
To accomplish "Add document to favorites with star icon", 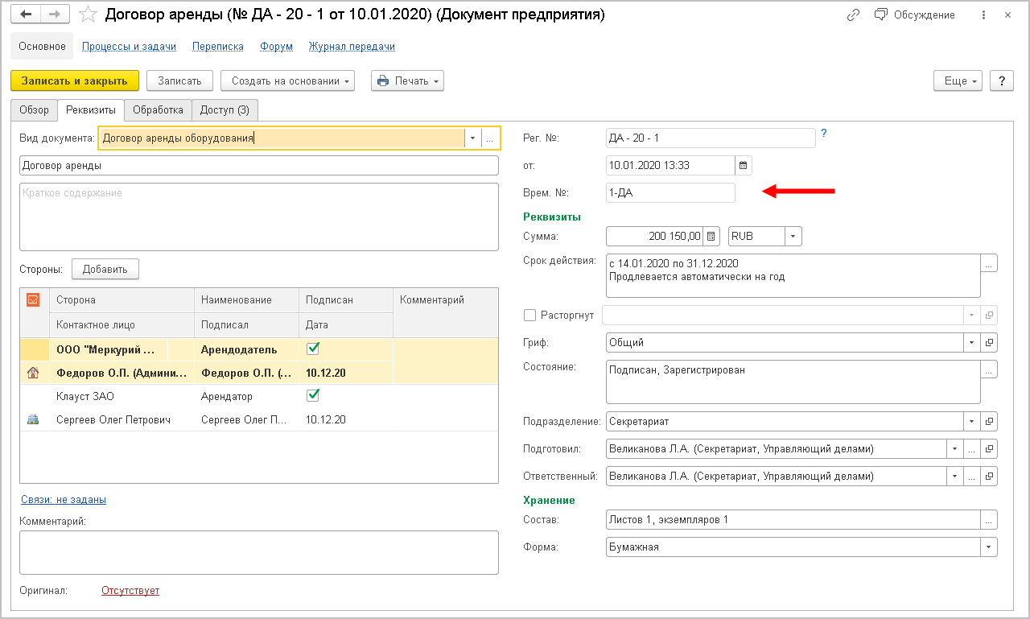I will [x=89, y=14].
